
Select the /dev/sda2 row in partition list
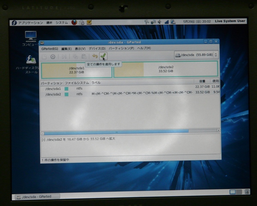(128, 94)
